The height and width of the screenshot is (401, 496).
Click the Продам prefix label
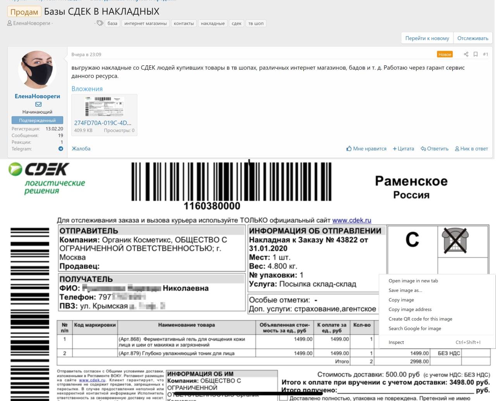24,12
